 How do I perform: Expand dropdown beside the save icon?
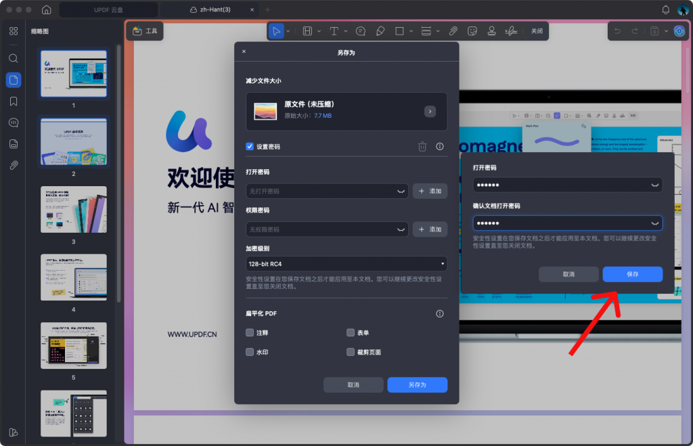tap(666, 31)
